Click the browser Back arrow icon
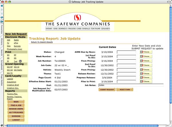The height and width of the screenshot is (127, 172). tap(2, 6)
